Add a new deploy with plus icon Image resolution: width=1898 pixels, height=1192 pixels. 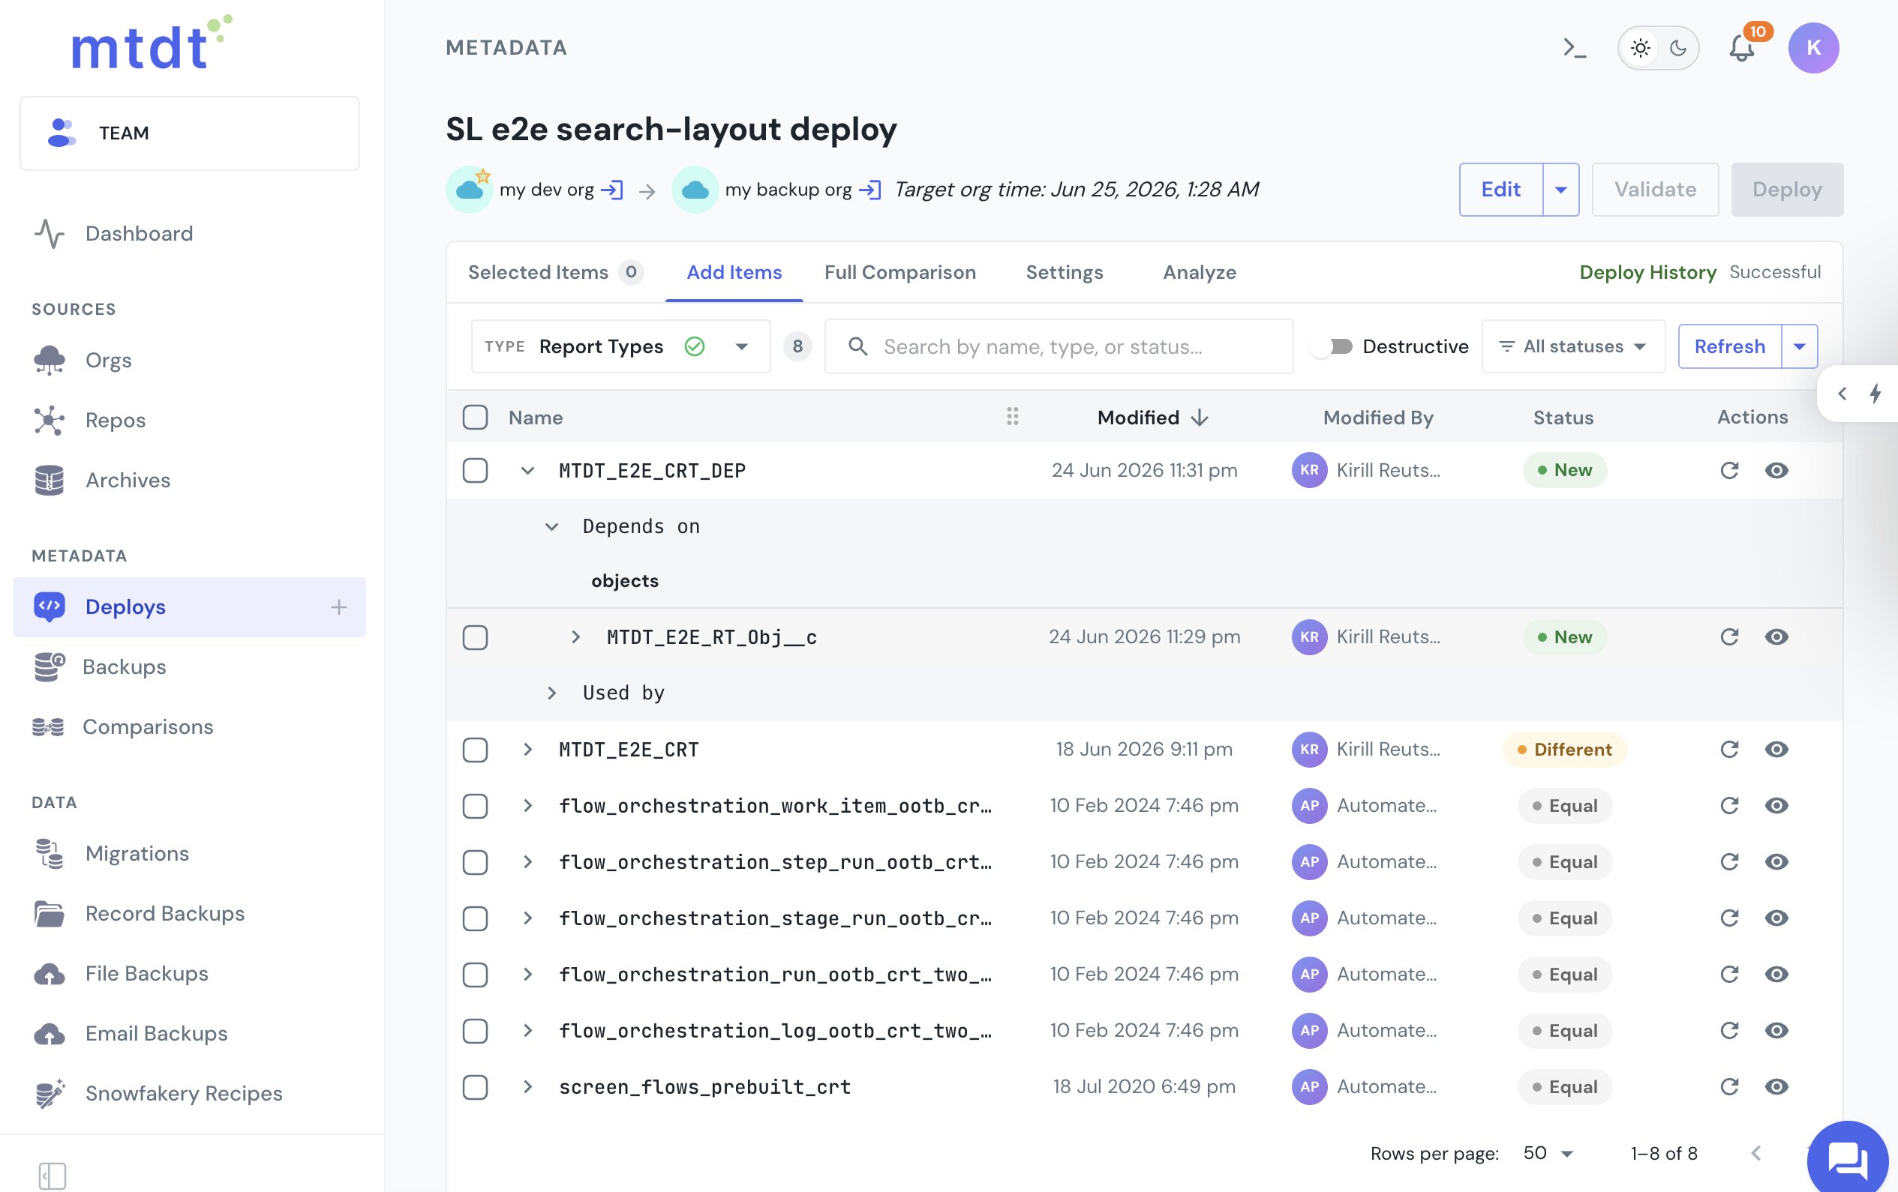pyautogui.click(x=339, y=606)
